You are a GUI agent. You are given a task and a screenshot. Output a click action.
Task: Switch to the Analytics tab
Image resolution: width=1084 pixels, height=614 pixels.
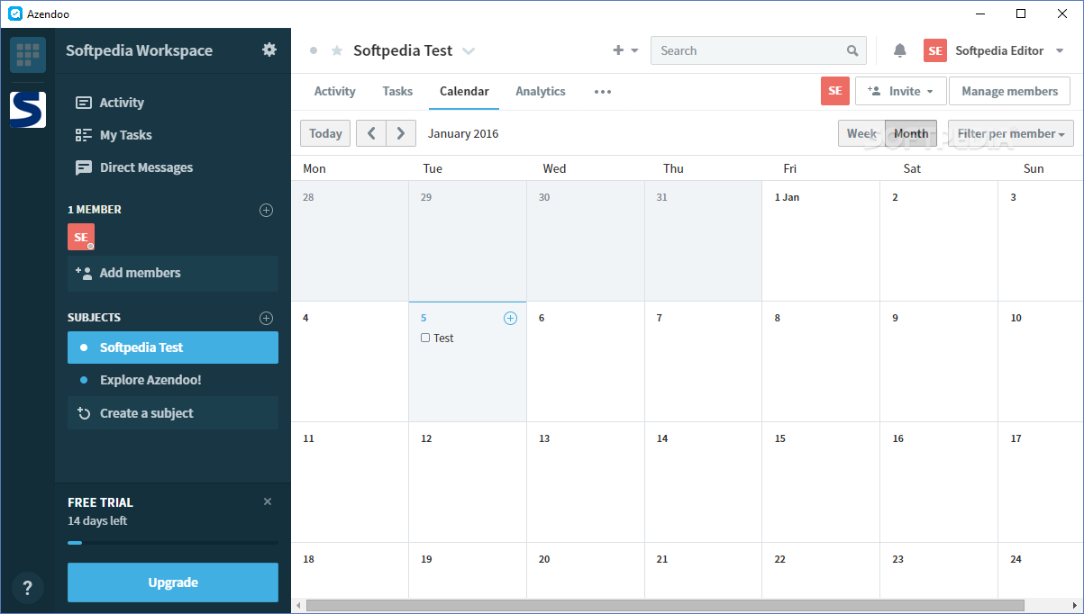(x=541, y=91)
